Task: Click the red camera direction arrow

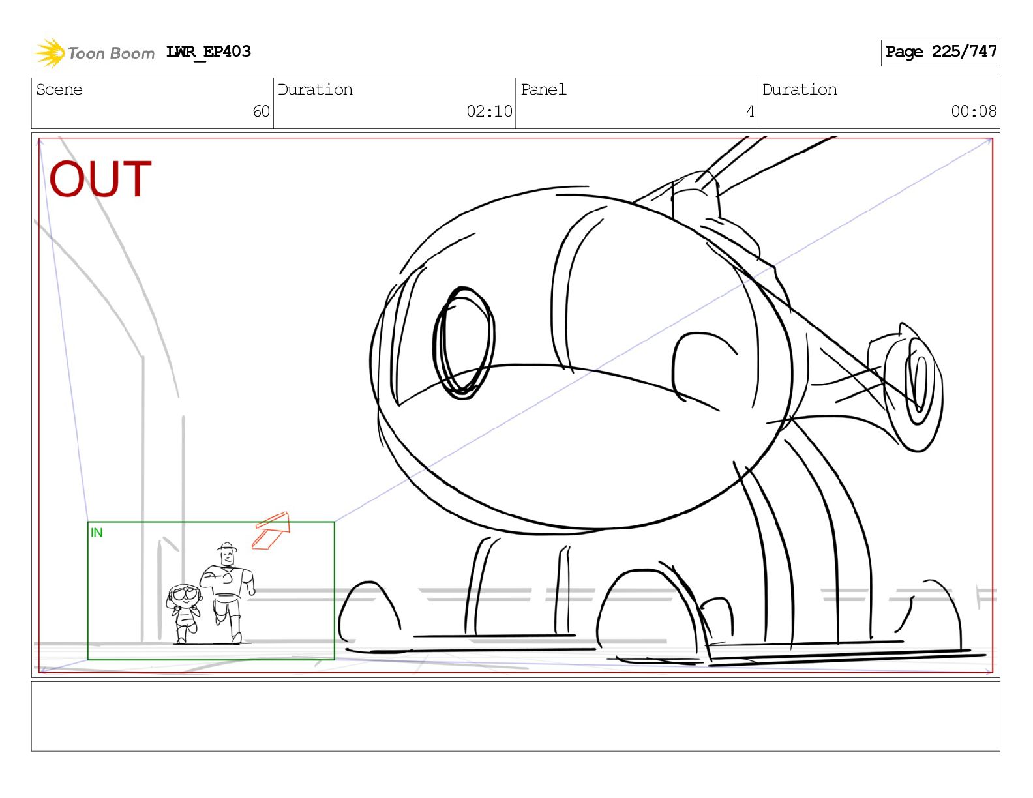Action: point(271,529)
